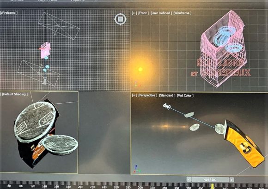Viewport: 268px width, 189px height.
Task: Click frame 300 on the timeline ruler
Action: click(x=140, y=187)
